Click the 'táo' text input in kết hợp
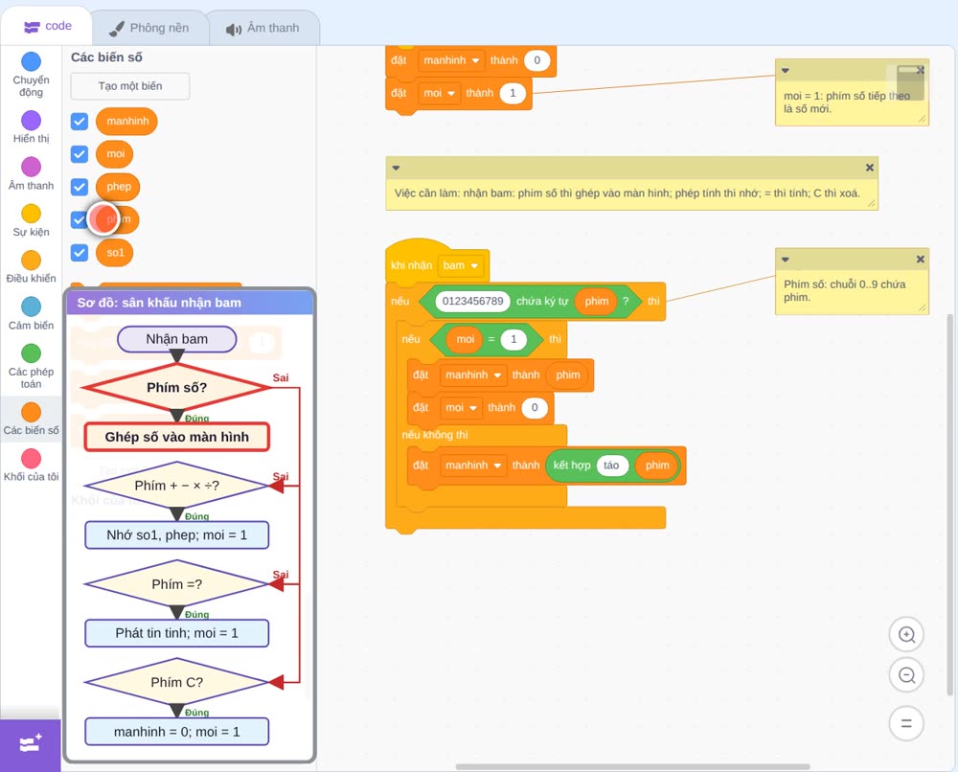 (611, 465)
